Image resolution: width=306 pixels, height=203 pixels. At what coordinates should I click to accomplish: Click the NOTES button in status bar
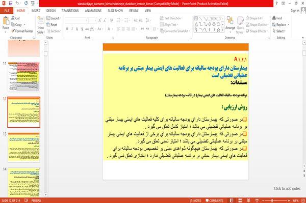coord(195,200)
